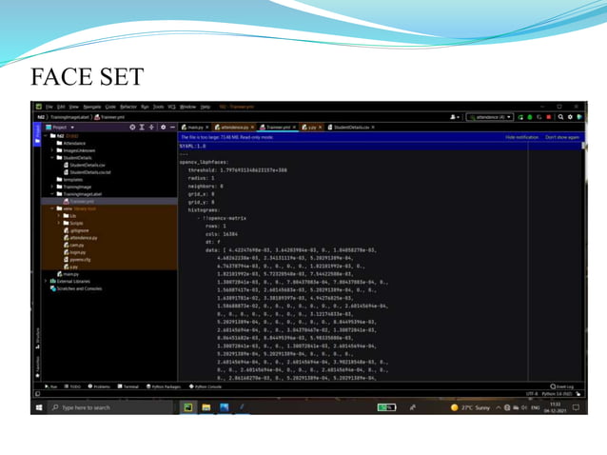The image size is (607, 455).
Task: Select Trainner.yml file in project tree
Action: tap(79, 202)
